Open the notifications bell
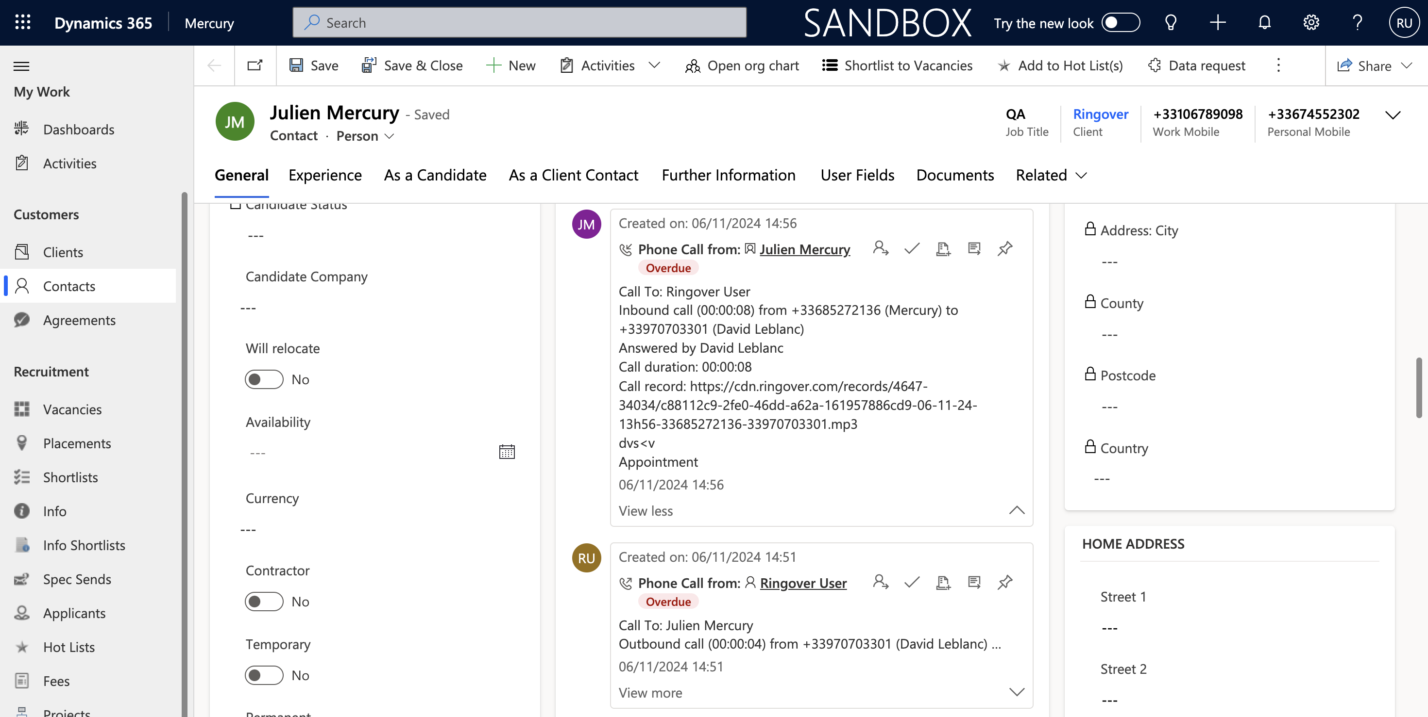Viewport: 1428px width, 717px height. (x=1264, y=23)
